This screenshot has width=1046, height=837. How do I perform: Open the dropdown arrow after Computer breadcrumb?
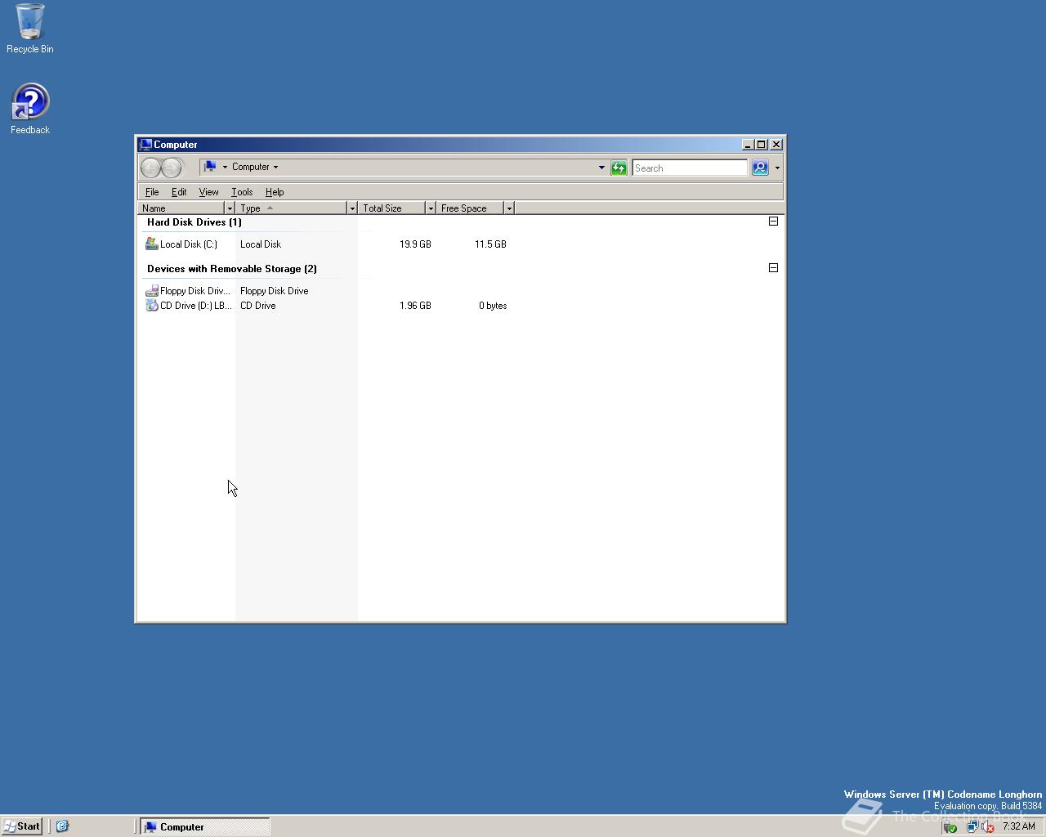pyautogui.click(x=275, y=167)
